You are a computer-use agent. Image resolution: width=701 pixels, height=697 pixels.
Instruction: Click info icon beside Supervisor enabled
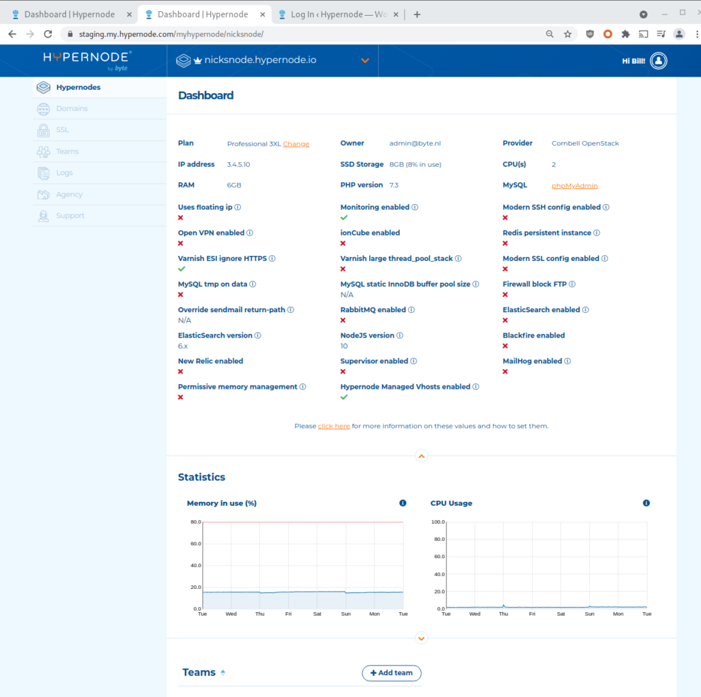click(x=413, y=362)
